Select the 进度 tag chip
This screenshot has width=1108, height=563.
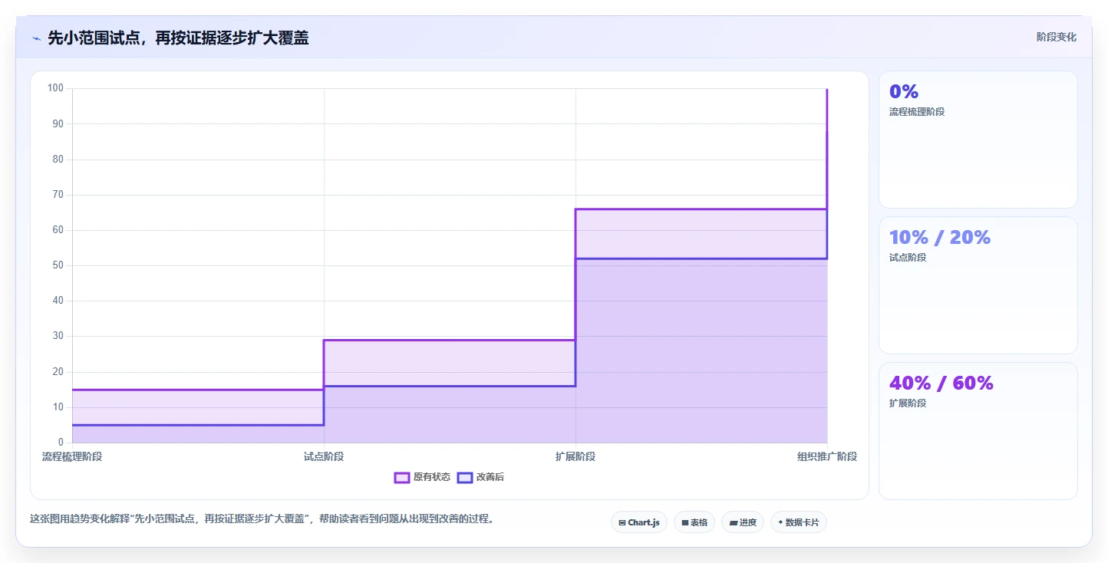pyautogui.click(x=743, y=522)
